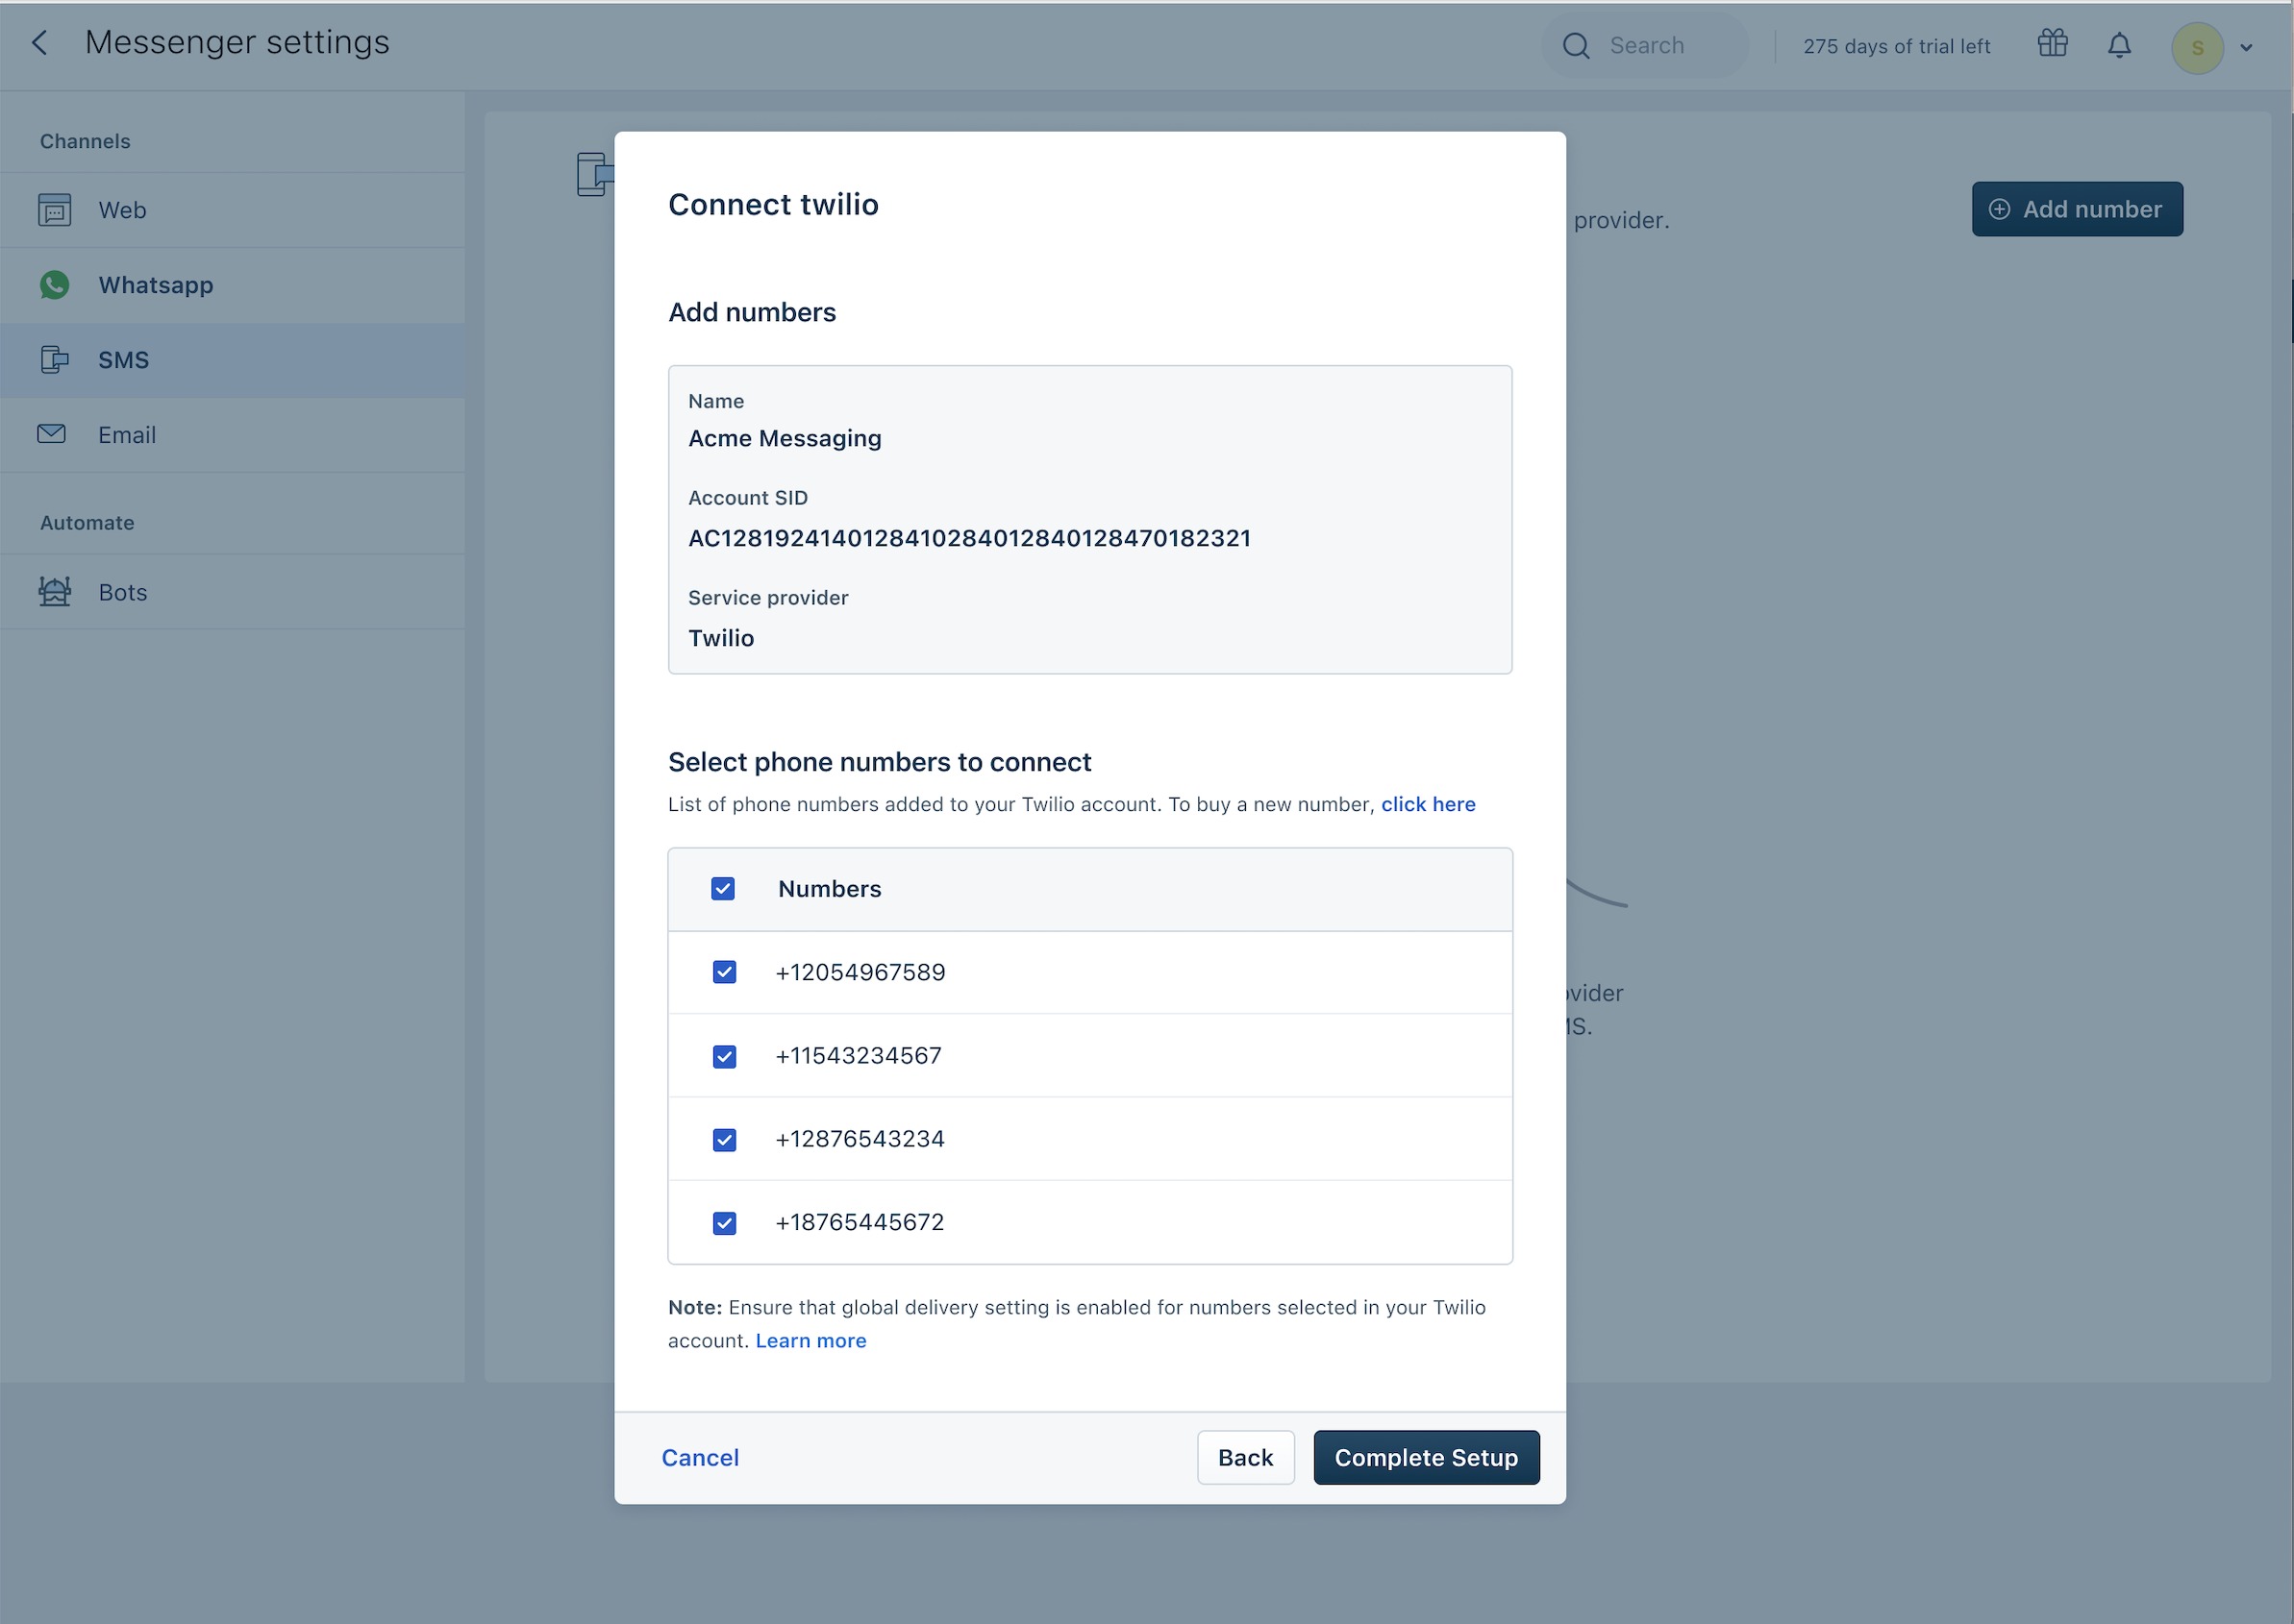The image size is (2294, 1624).
Task: Open the Bots menu item
Action: (x=232, y=592)
